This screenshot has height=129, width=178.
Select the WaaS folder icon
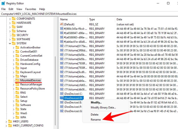pyautogui.click(x=17, y=113)
